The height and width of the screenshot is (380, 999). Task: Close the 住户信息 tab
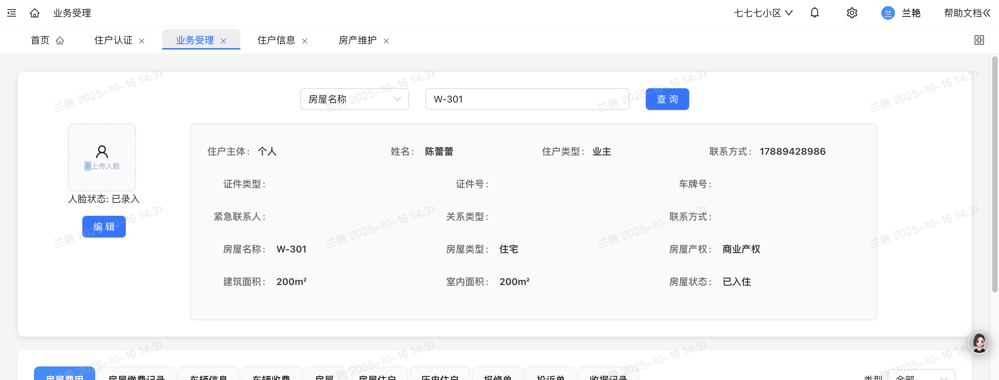(305, 41)
